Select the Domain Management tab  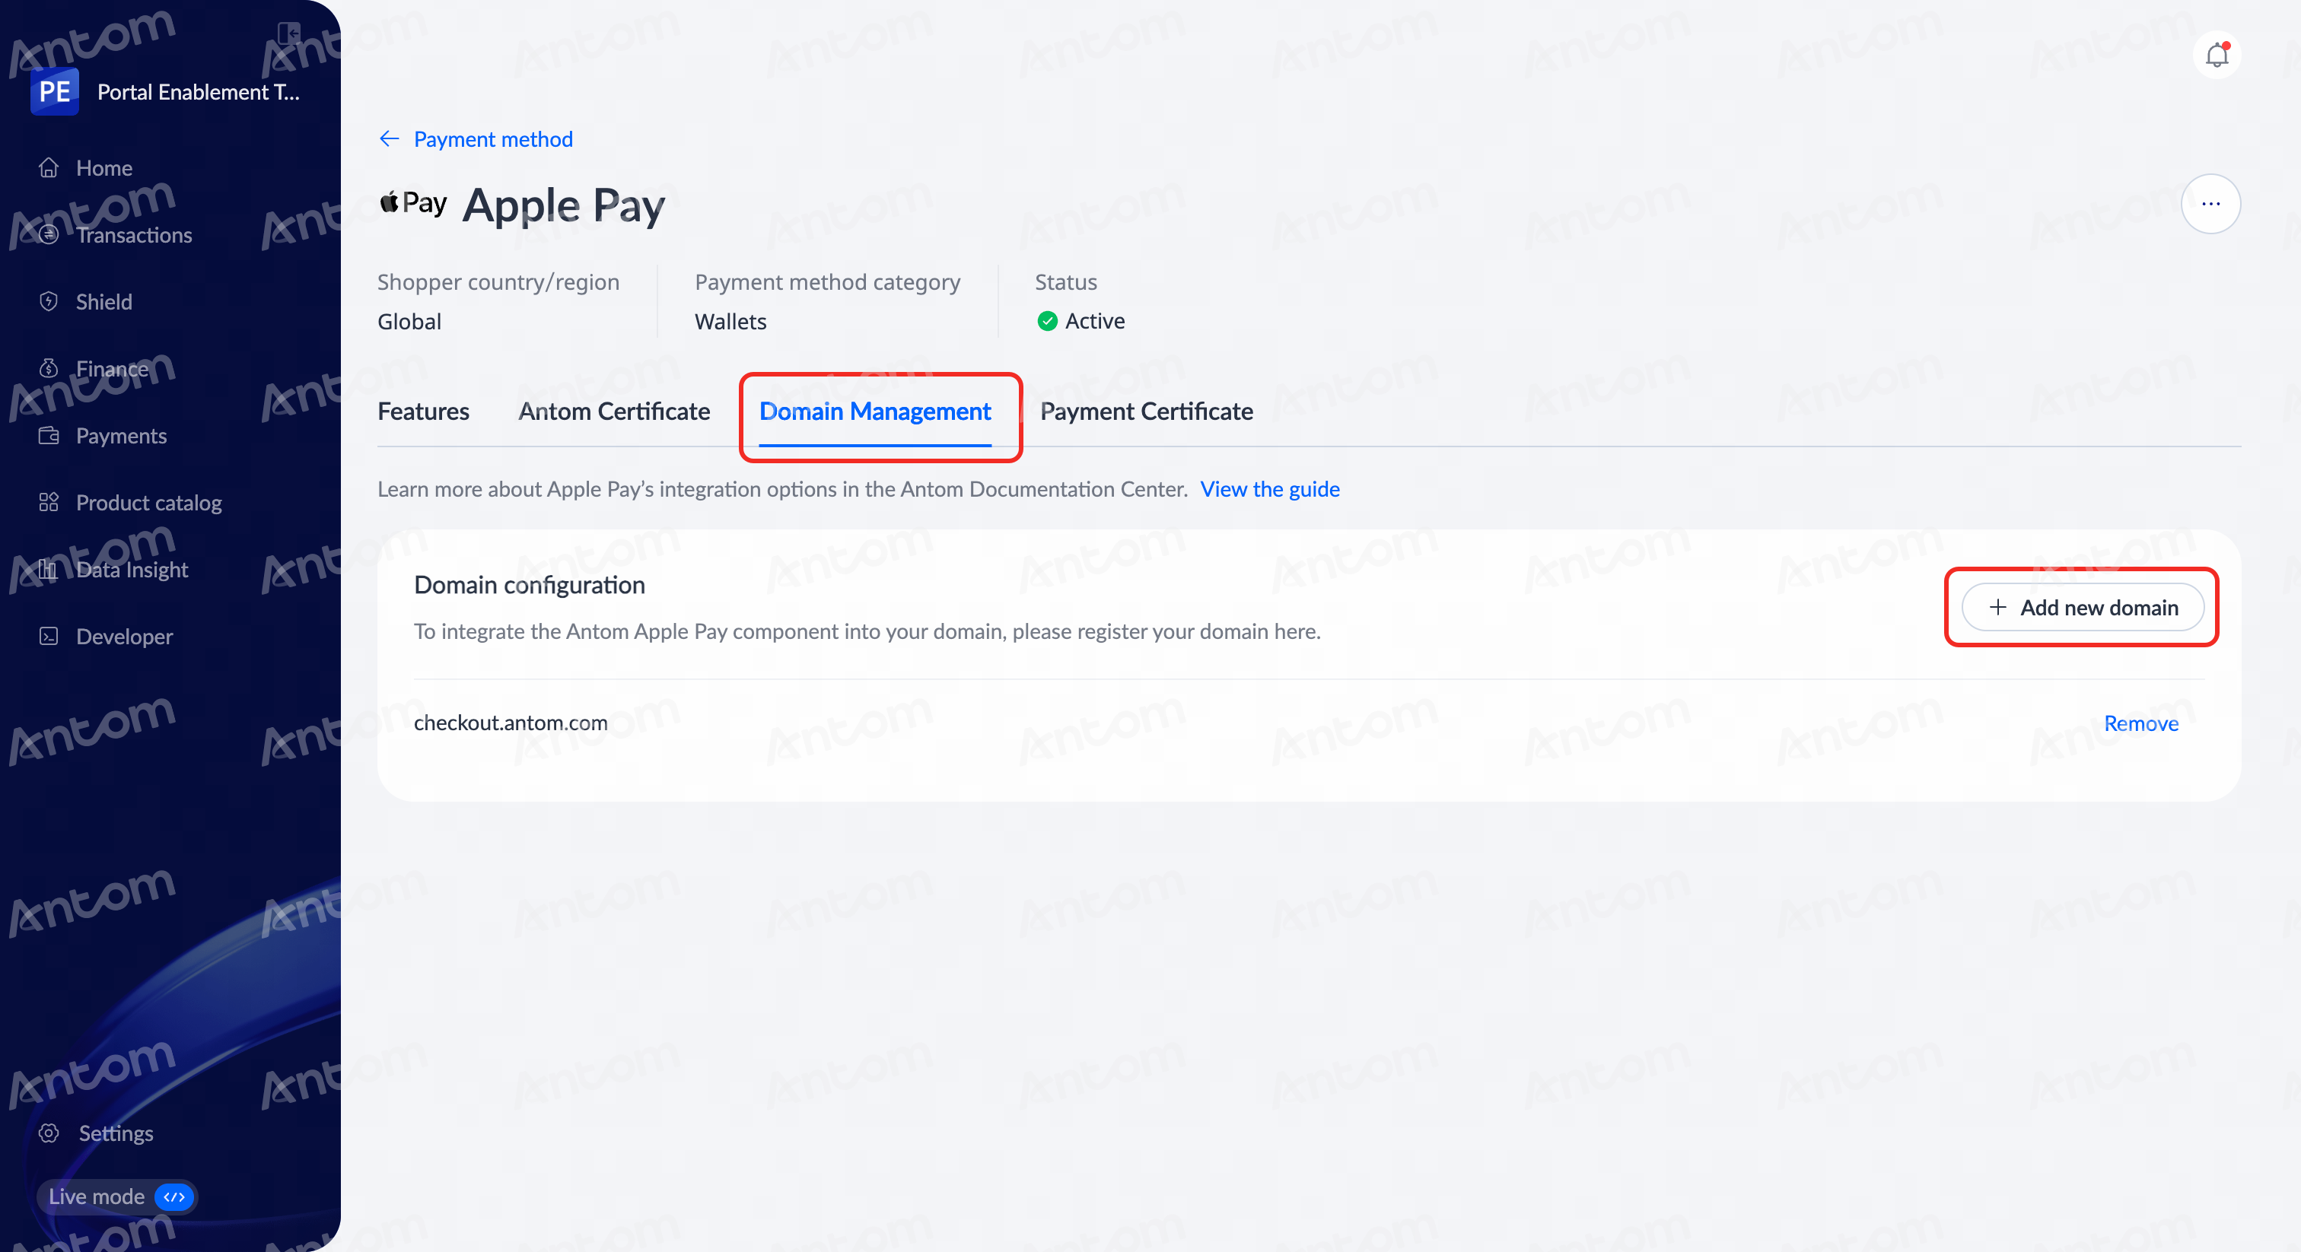(x=875, y=412)
